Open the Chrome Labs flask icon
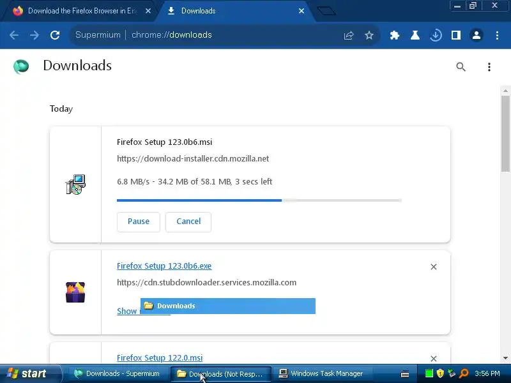This screenshot has width=511, height=383. pyautogui.click(x=415, y=35)
